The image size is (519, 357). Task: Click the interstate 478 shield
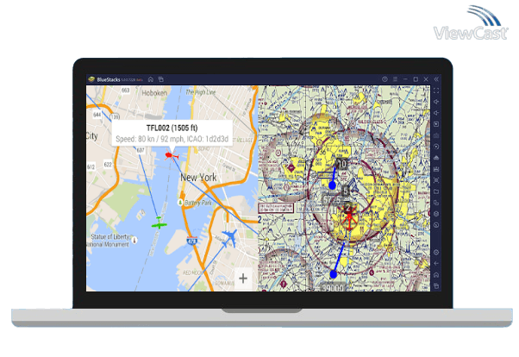(x=191, y=241)
